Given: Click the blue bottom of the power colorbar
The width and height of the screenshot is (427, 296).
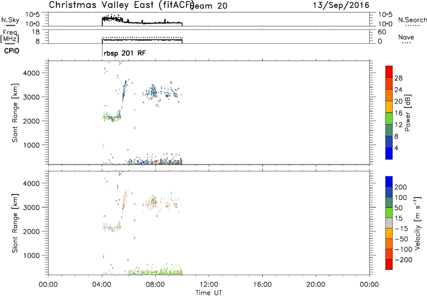Looking at the screenshot, I should tap(389, 153).
